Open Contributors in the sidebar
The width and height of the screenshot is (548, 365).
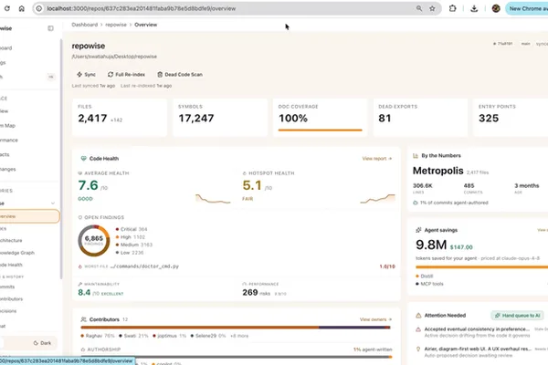12,299
